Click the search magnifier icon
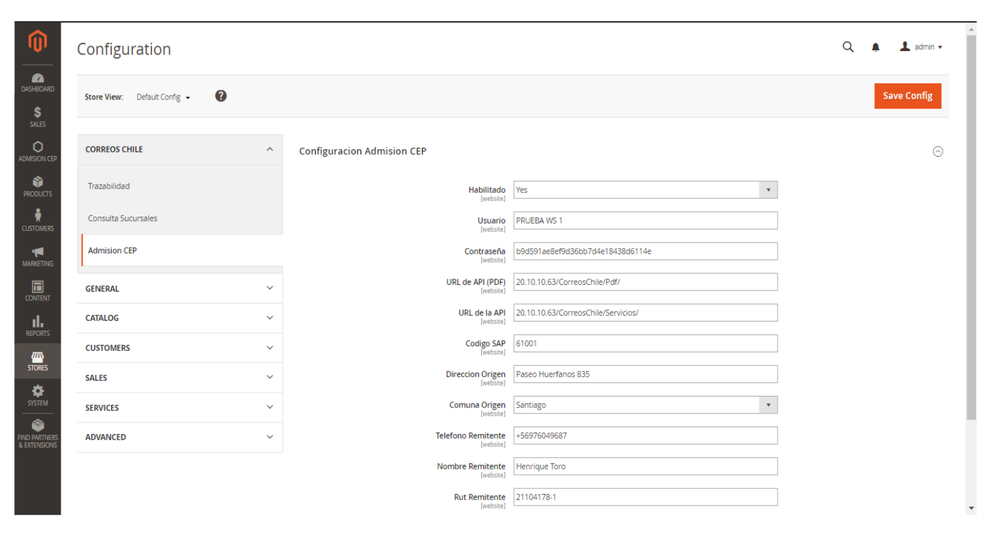The width and height of the screenshot is (1008, 556). point(848,47)
